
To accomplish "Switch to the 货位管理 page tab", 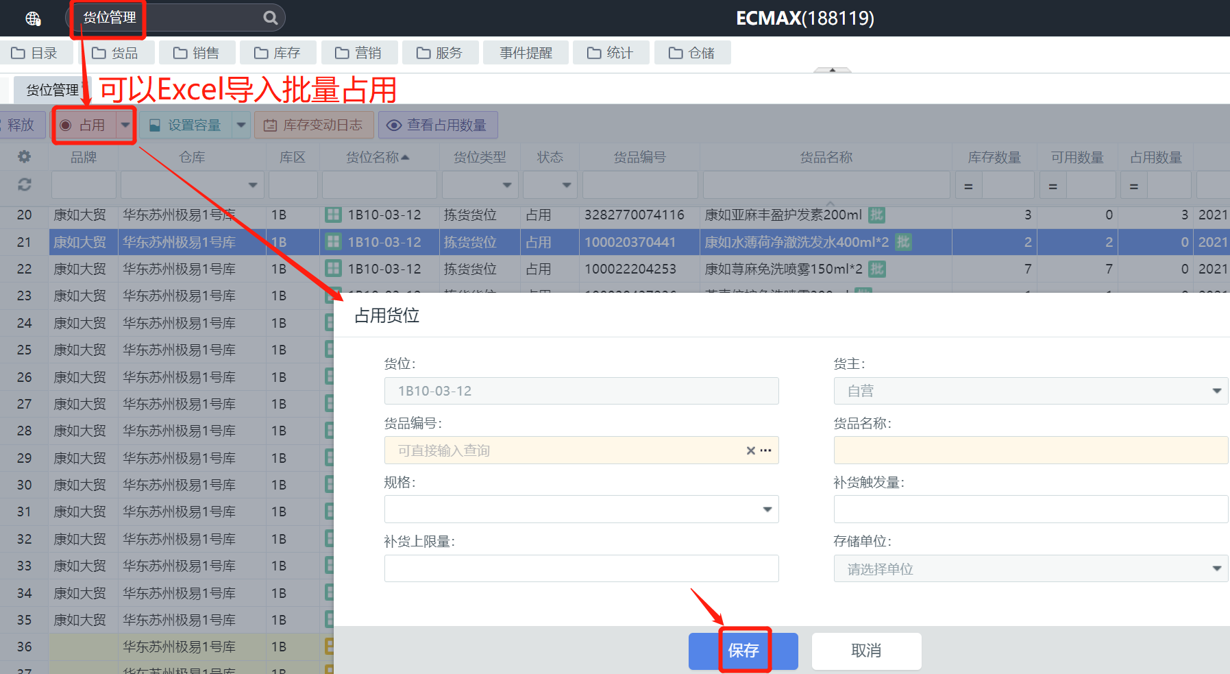I will tap(52, 90).
